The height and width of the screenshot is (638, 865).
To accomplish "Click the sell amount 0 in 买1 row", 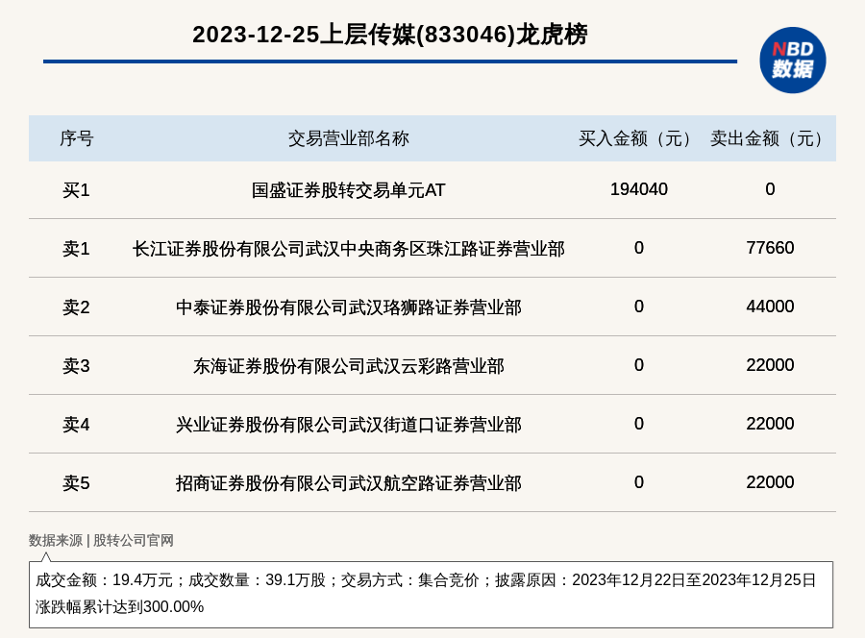I will point(770,189).
